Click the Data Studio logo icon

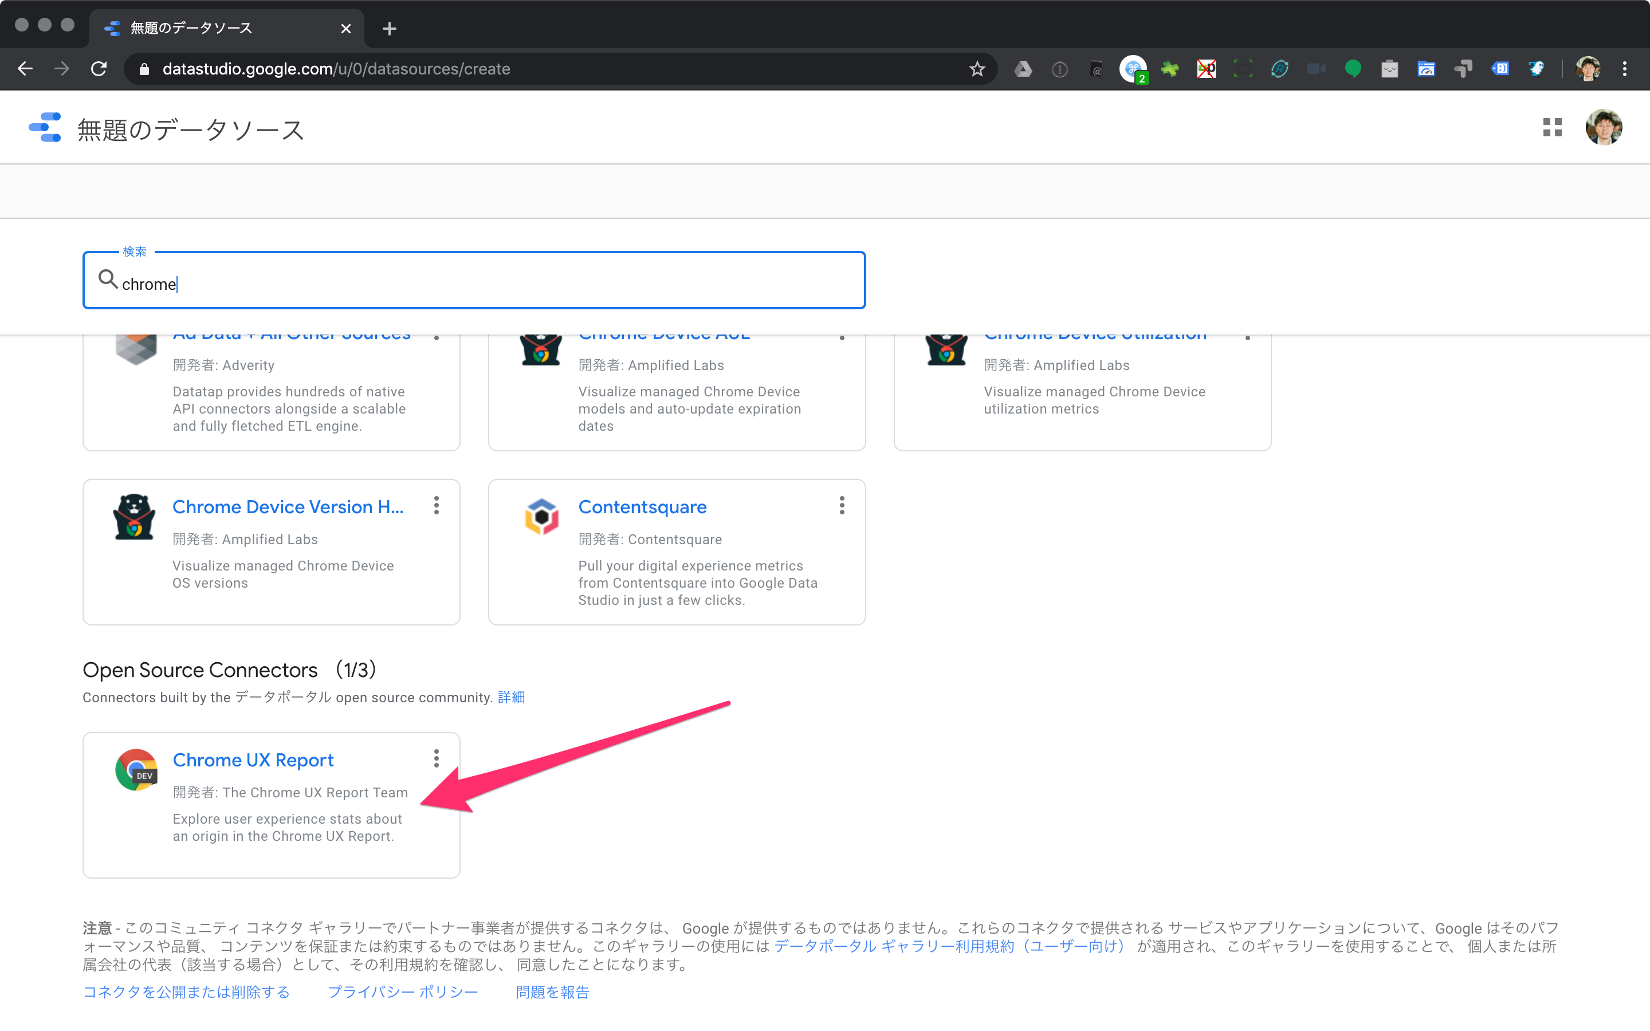45,128
